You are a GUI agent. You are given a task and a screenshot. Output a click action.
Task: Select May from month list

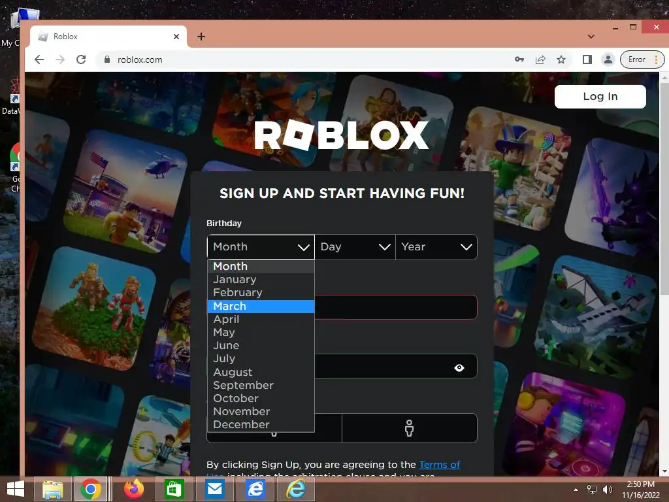tap(261, 333)
